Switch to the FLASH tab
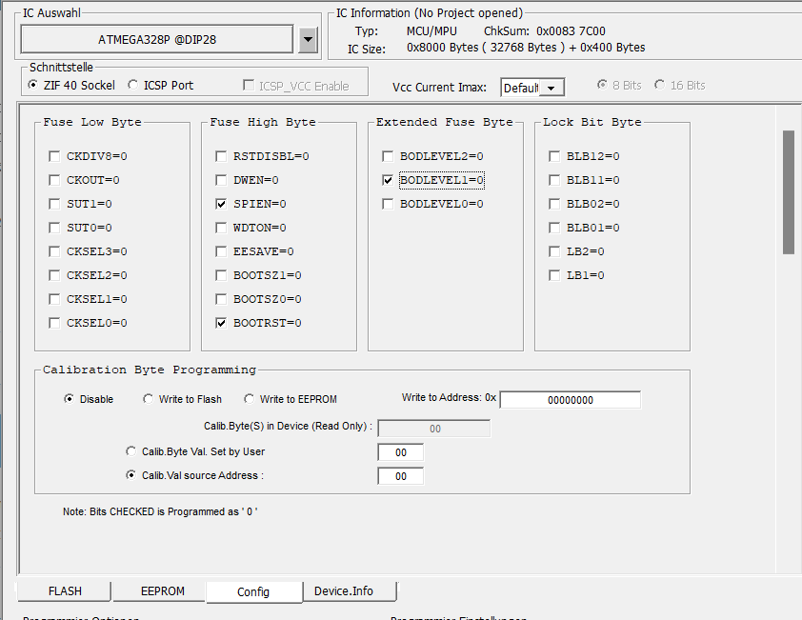The image size is (802, 620). coord(65,590)
